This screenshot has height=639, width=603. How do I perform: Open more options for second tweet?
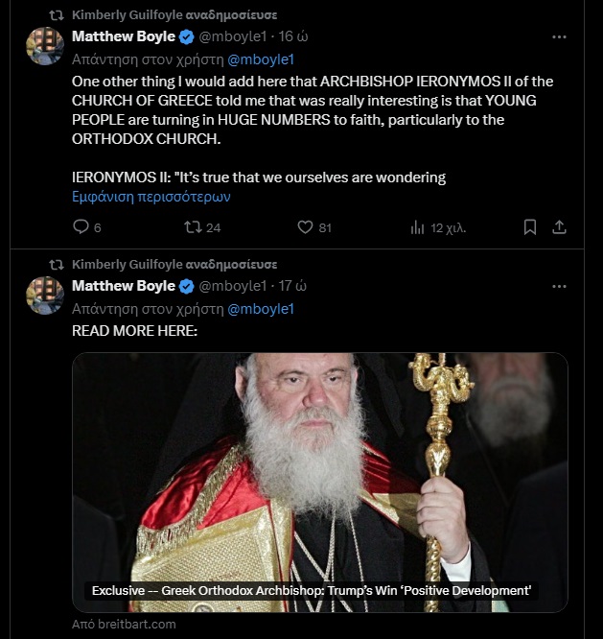pyautogui.click(x=559, y=286)
